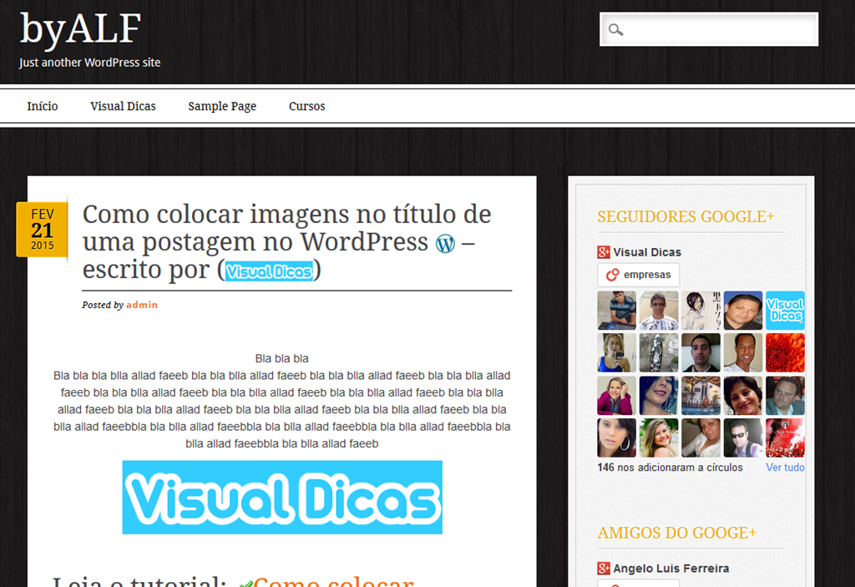Click the Google+ icon beside Visual Dicas

[x=604, y=252]
